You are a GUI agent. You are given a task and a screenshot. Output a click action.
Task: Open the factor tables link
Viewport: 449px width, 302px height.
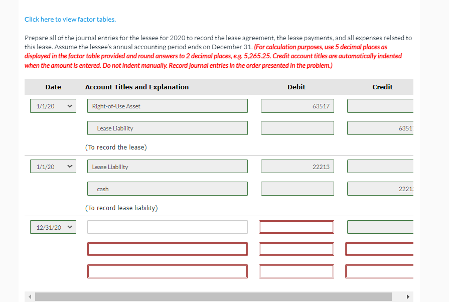70,19
